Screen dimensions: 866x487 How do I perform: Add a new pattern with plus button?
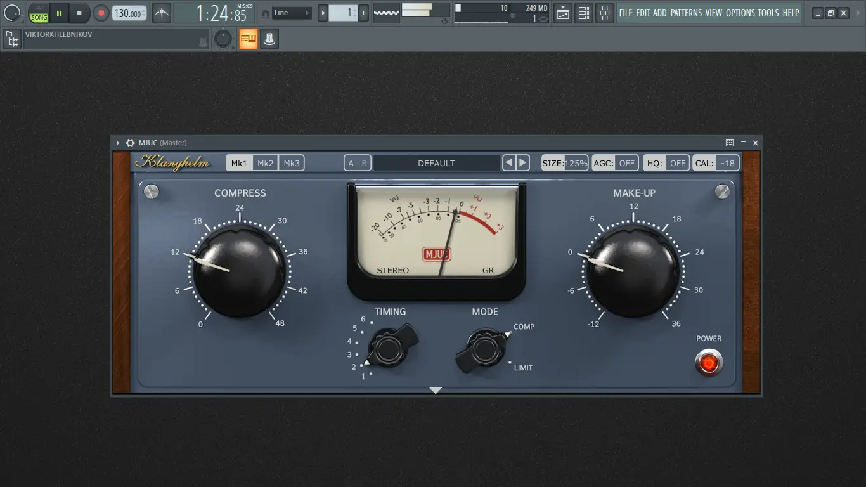coord(364,13)
